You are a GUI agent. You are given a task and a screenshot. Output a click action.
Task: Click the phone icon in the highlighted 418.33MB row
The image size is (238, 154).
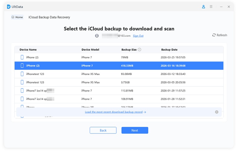click(22, 66)
